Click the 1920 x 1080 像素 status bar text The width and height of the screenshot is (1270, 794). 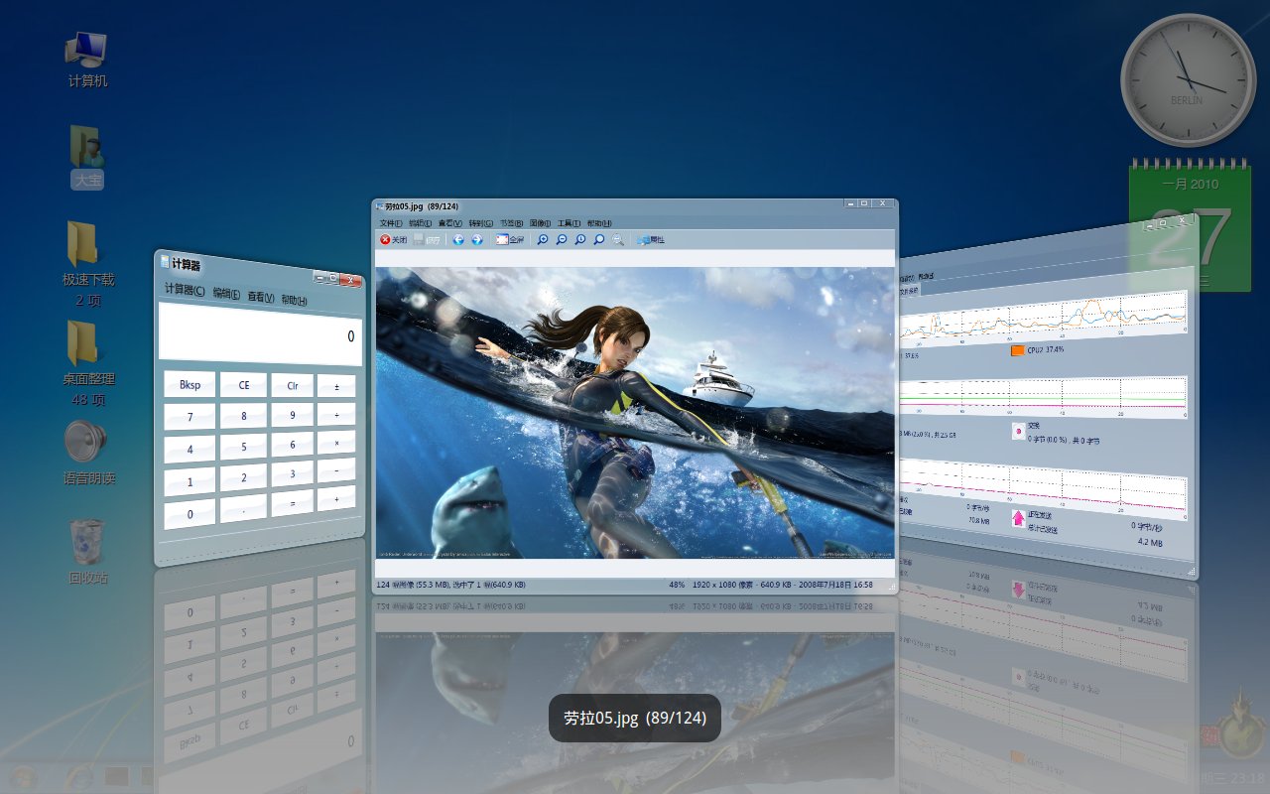[x=721, y=585]
